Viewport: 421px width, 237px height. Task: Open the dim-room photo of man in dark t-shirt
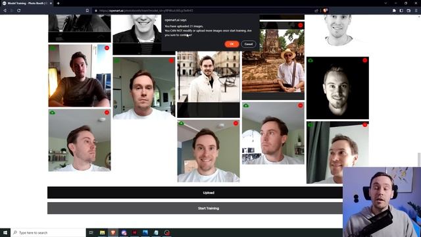(80, 76)
